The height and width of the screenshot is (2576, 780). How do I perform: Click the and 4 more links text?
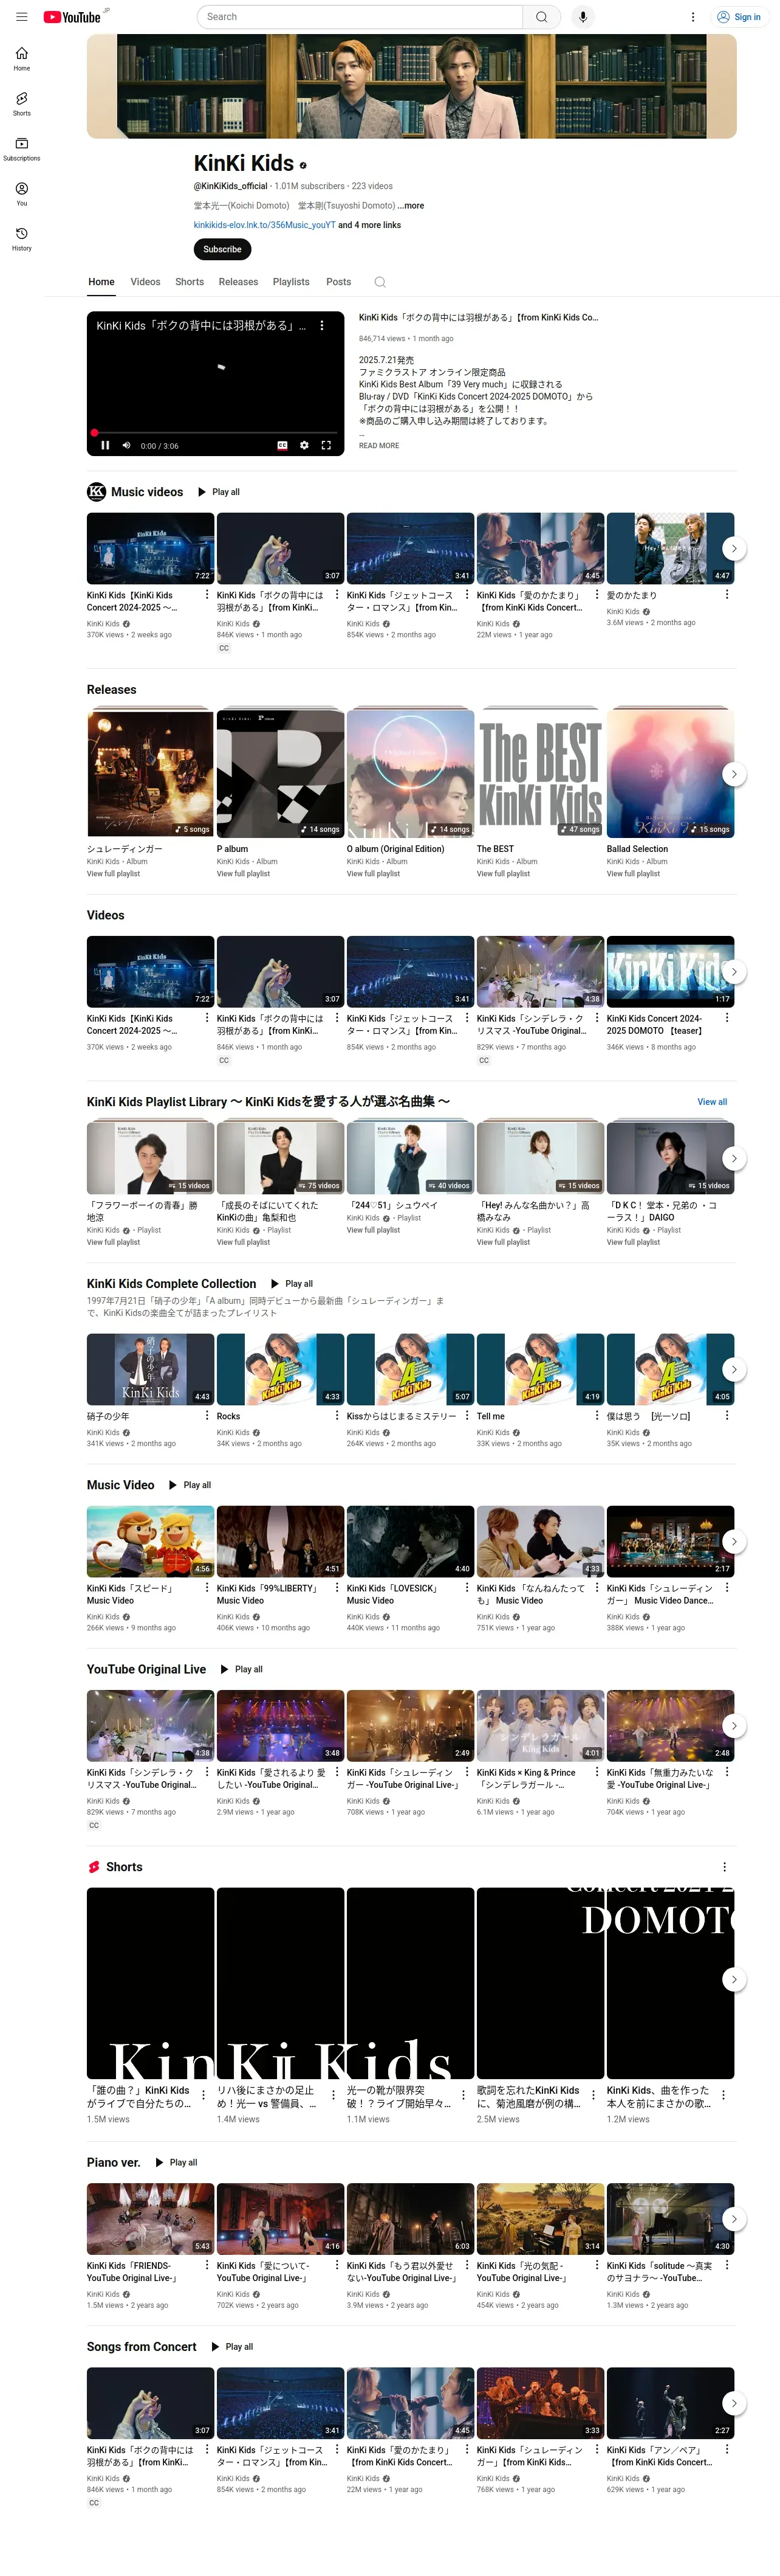coord(369,225)
